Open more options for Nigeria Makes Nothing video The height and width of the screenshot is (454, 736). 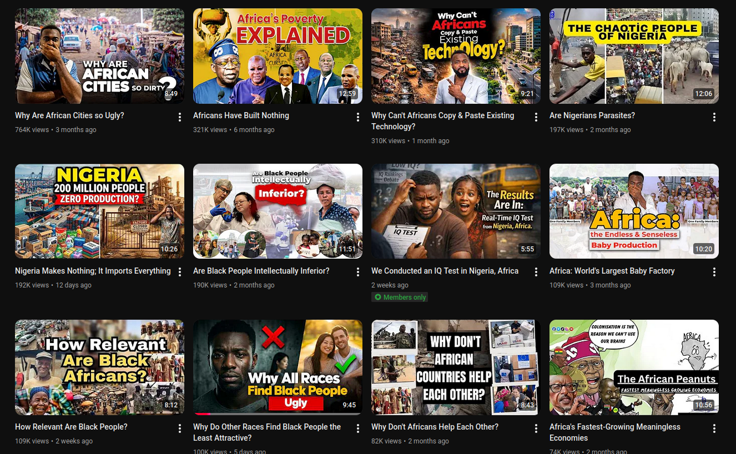[180, 272]
